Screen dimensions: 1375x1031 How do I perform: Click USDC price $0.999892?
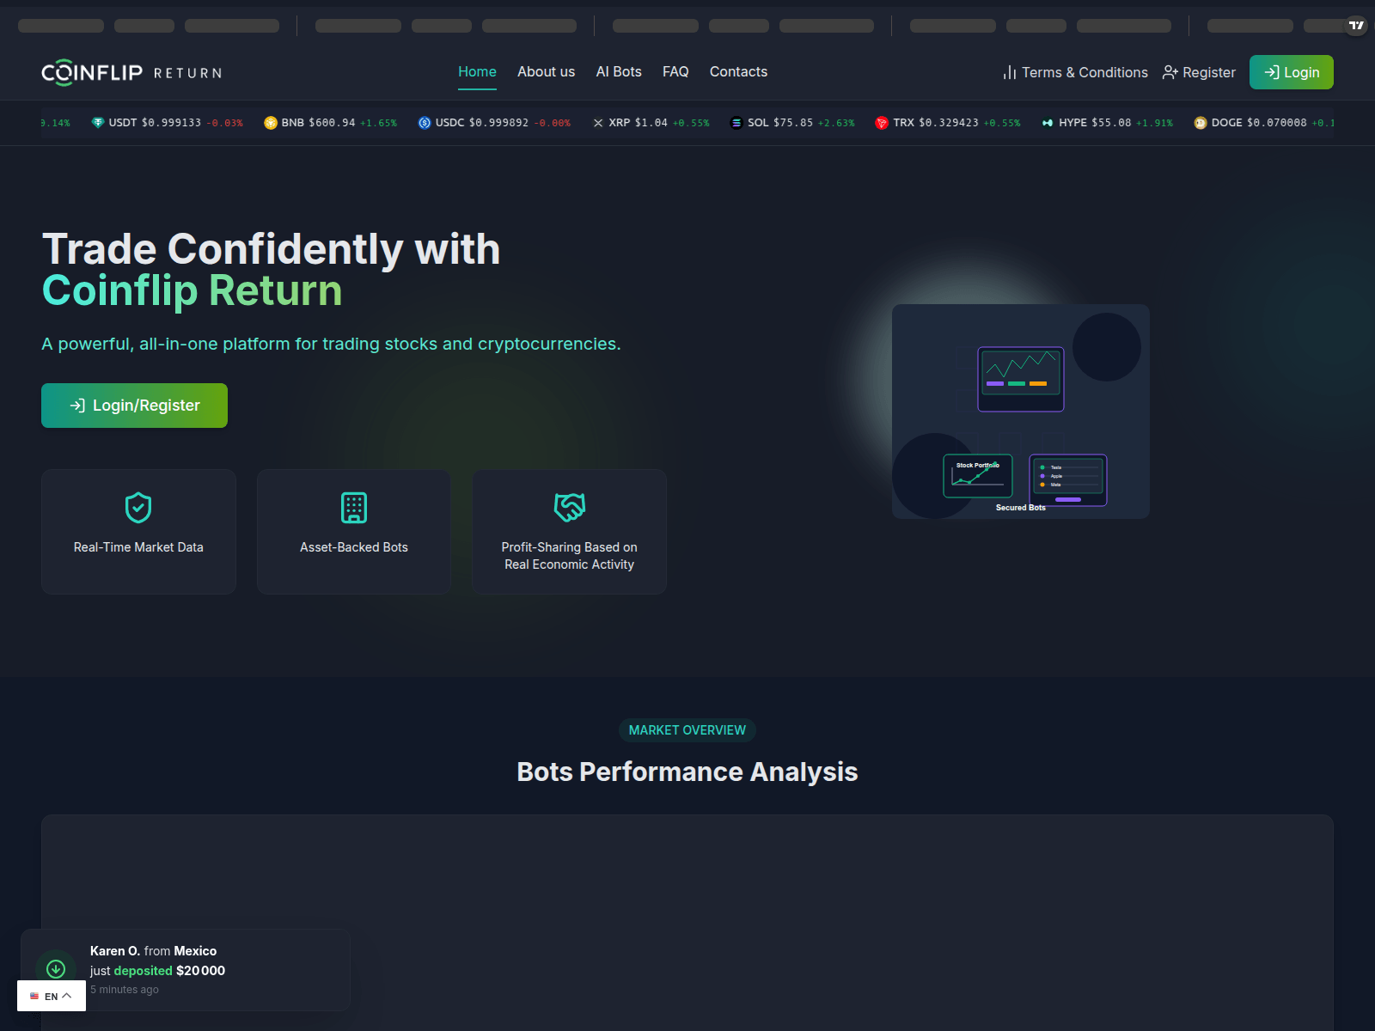(498, 123)
